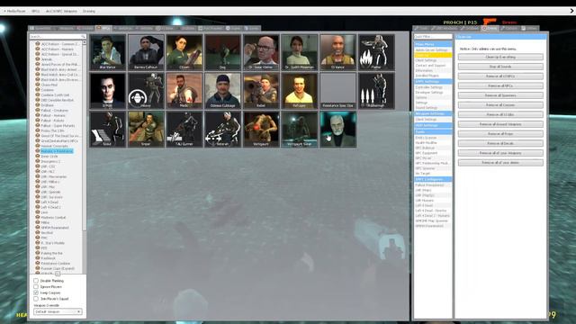The image size is (576, 324).
Task: Click the Remove all Spawners button
Action: click(500, 95)
